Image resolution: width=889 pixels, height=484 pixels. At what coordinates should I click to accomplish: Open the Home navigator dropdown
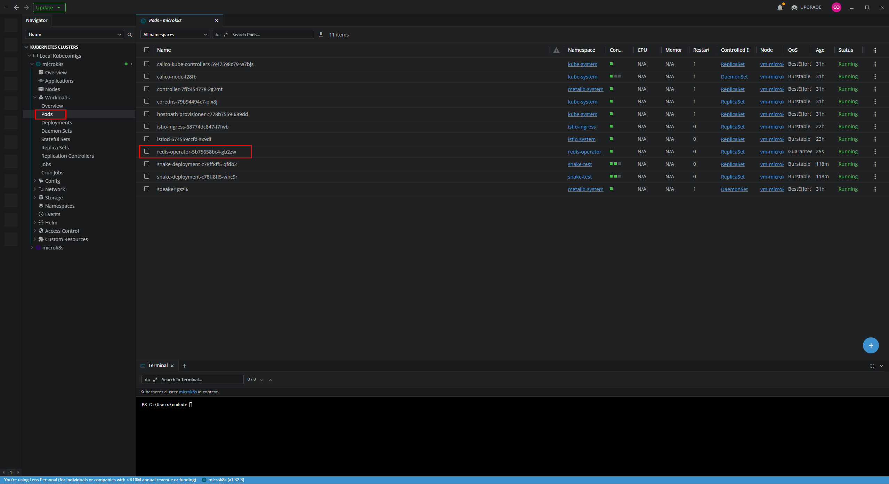[74, 34]
